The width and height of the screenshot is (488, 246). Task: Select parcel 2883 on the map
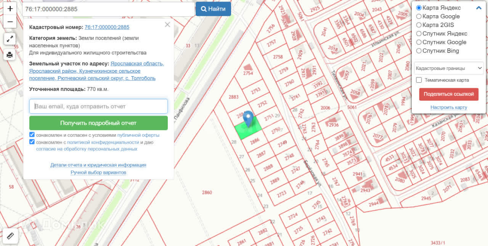coord(233,97)
